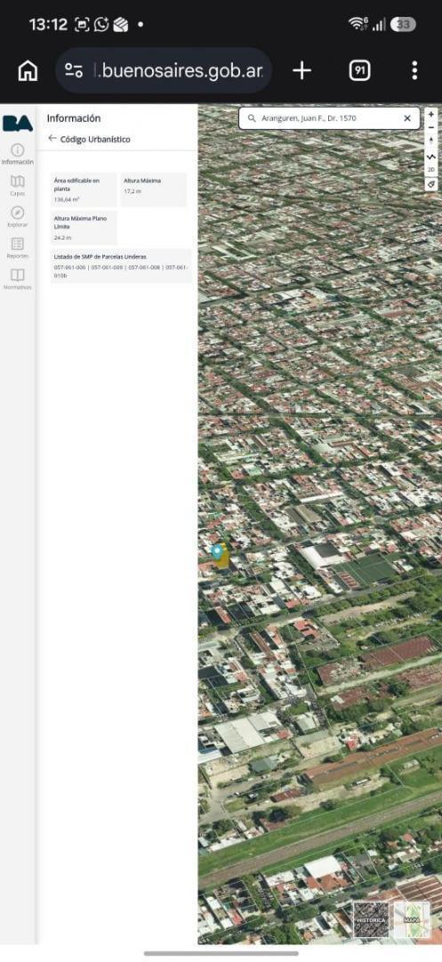
Task: Zoom out on the map
Action: [431, 127]
